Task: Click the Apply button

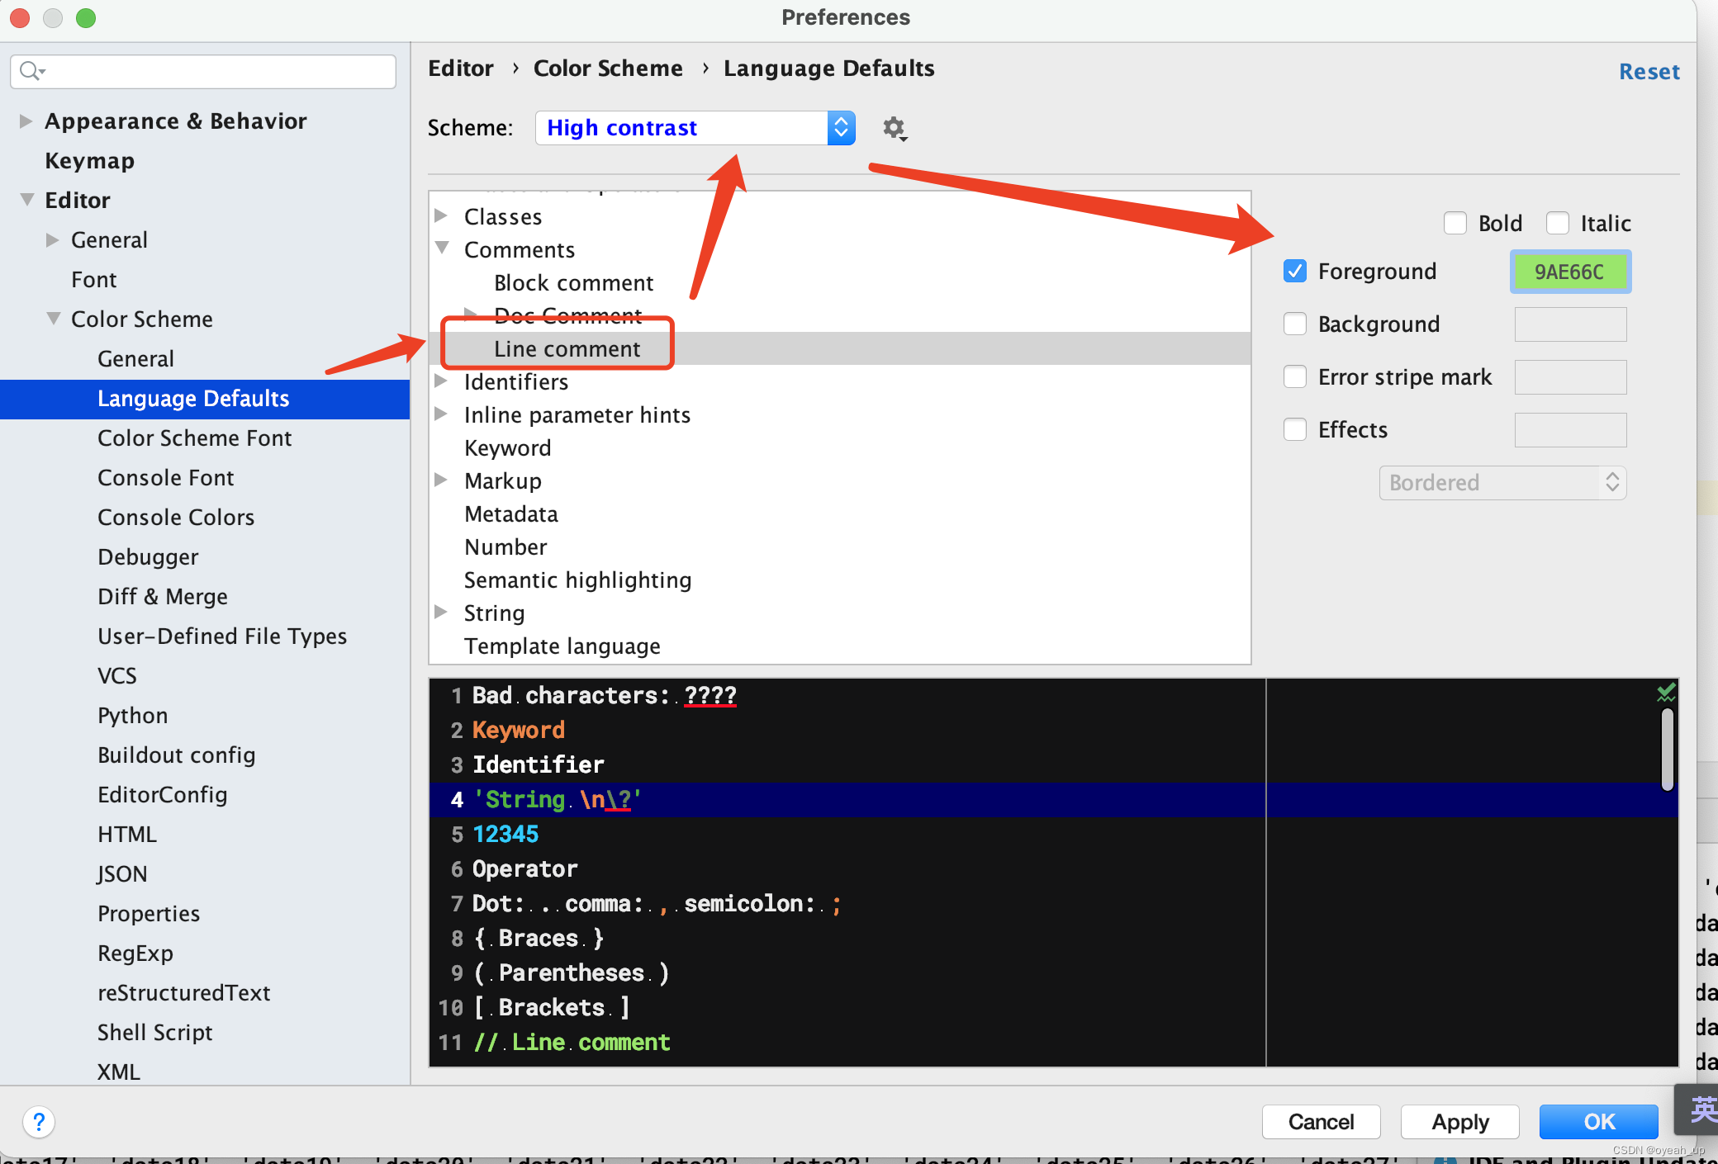Action: coord(1459,1122)
